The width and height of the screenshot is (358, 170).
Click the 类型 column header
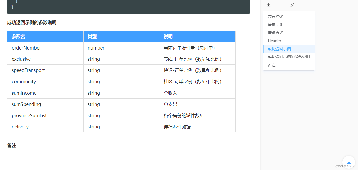point(121,37)
